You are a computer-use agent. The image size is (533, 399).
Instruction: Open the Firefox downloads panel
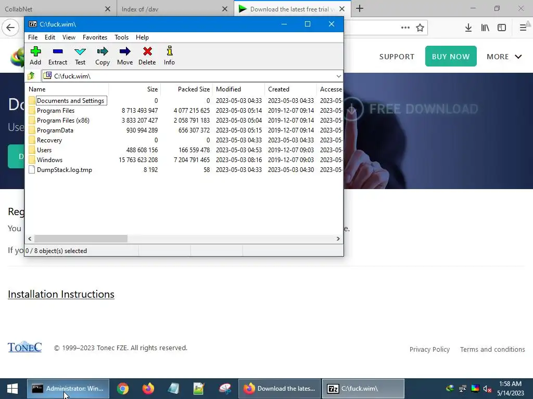tap(468, 28)
